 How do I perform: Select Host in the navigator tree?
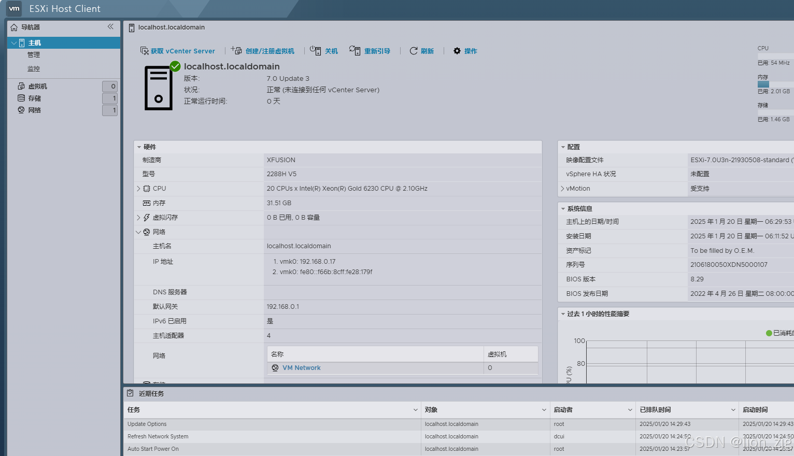click(35, 43)
